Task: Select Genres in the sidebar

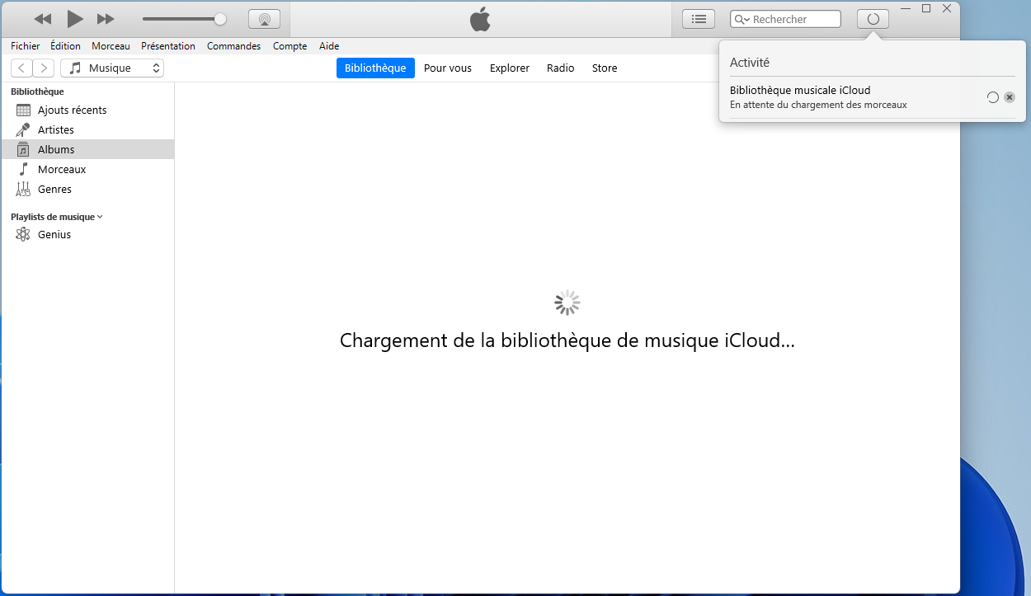Action: (87, 189)
